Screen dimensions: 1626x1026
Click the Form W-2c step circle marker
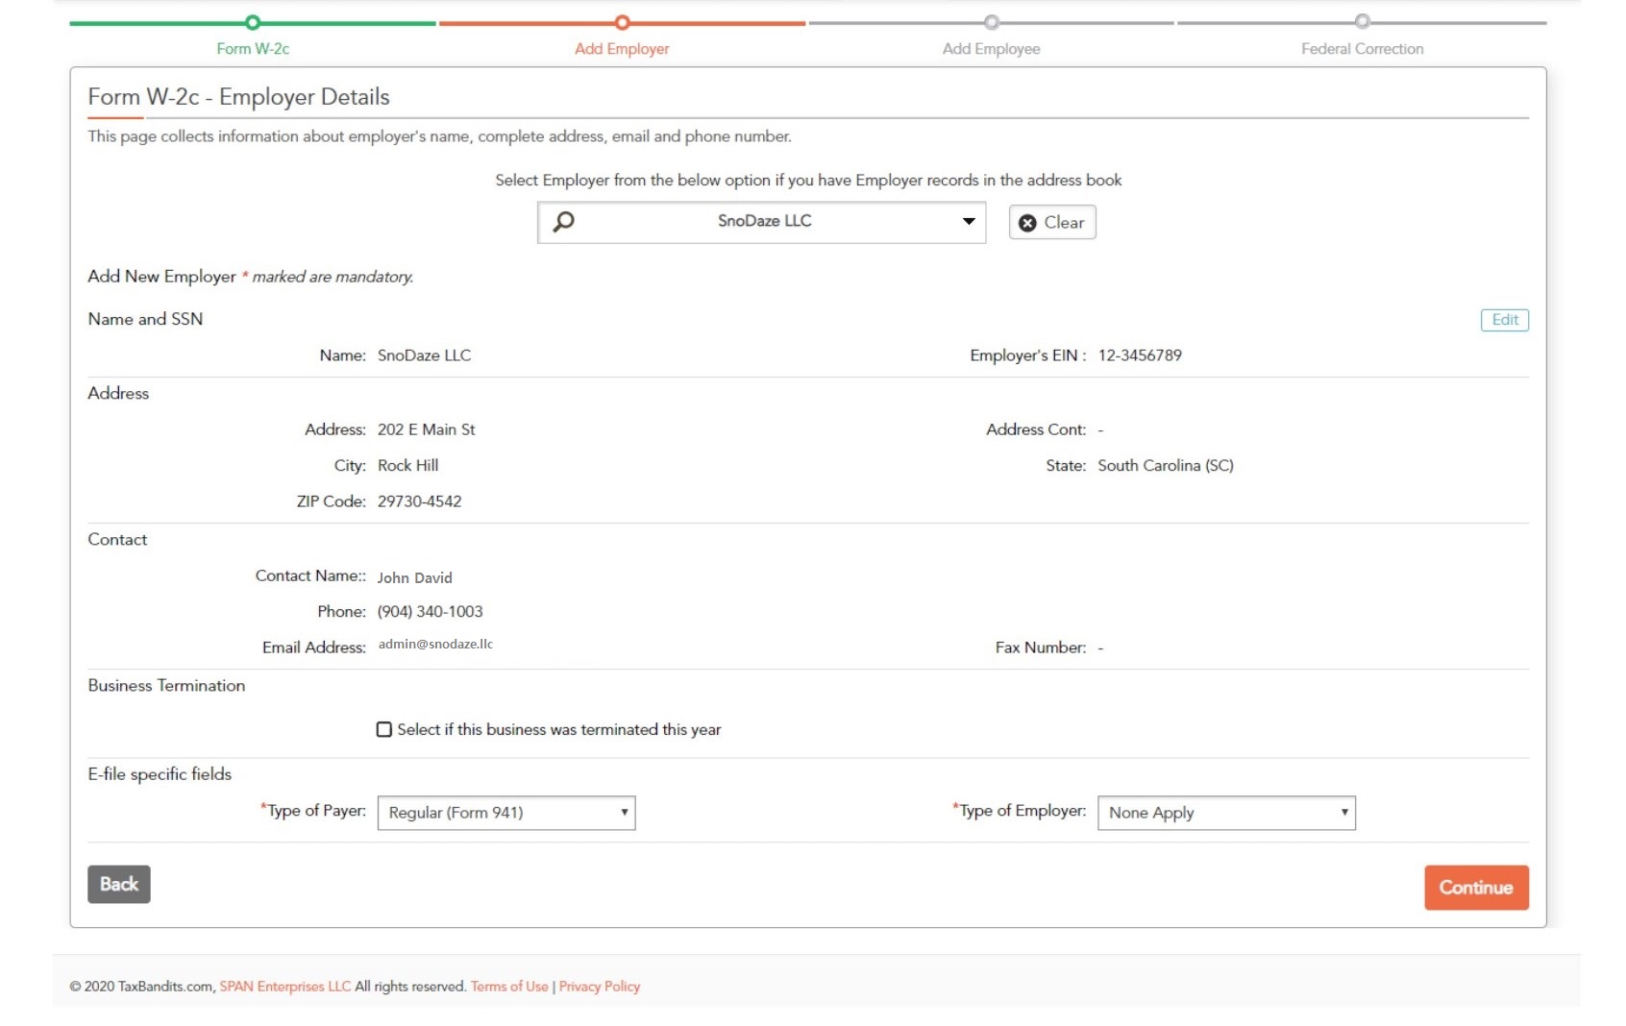[253, 22]
